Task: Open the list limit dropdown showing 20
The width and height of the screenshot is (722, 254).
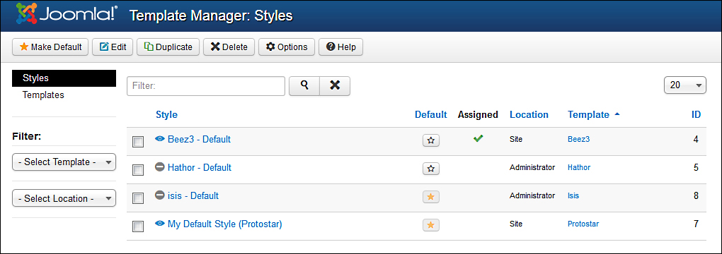Action: point(685,85)
